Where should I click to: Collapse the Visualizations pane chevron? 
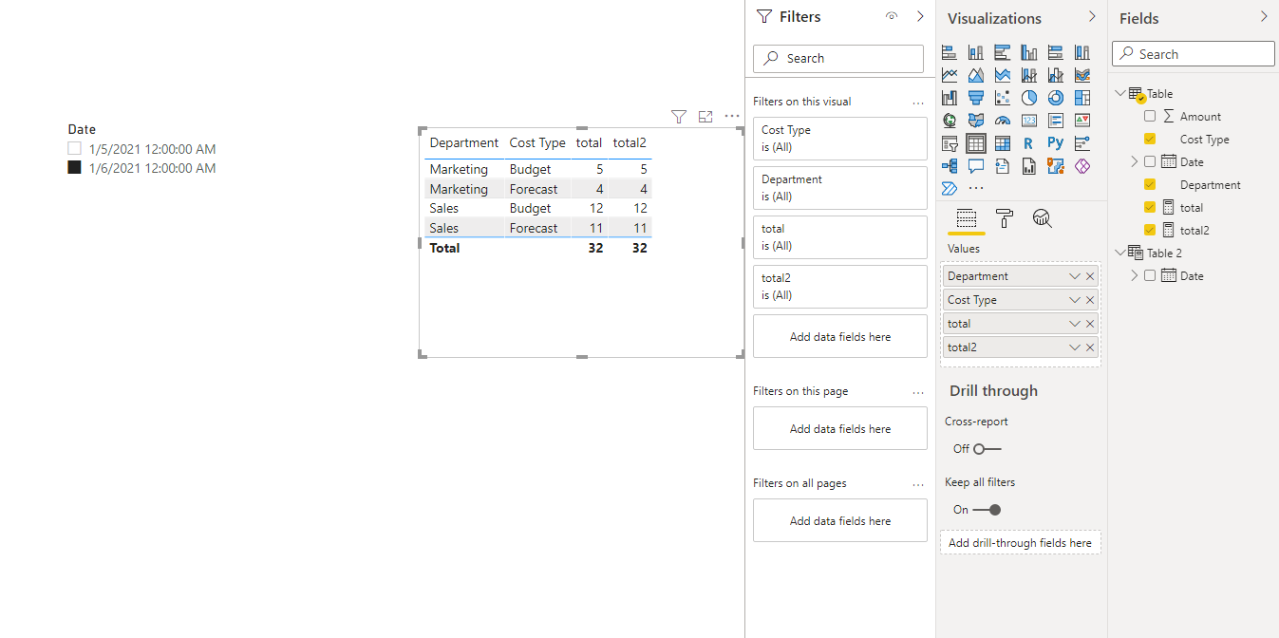click(x=1092, y=16)
